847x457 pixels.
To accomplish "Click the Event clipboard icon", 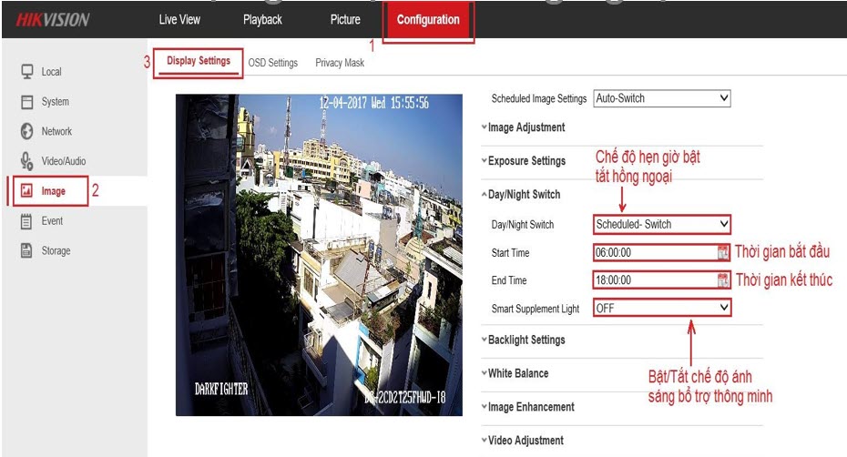I will click(x=26, y=221).
